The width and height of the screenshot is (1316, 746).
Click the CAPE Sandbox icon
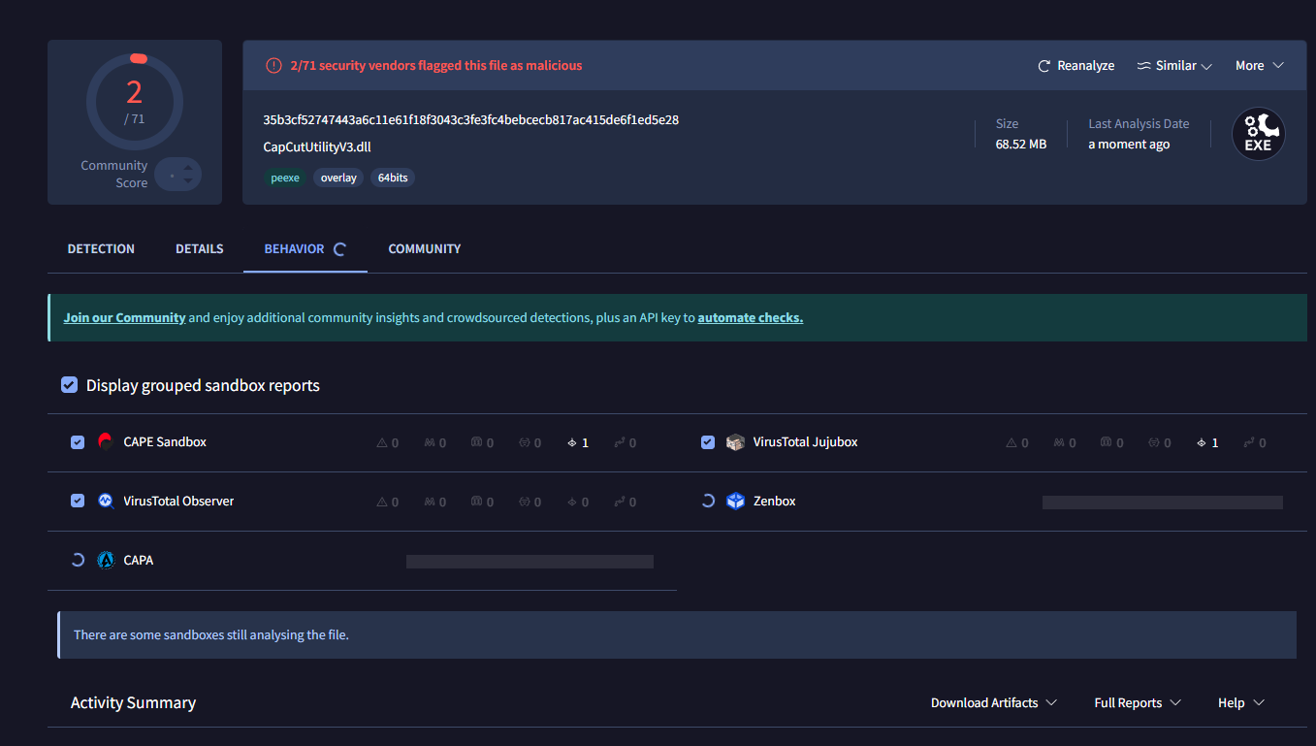(x=105, y=441)
